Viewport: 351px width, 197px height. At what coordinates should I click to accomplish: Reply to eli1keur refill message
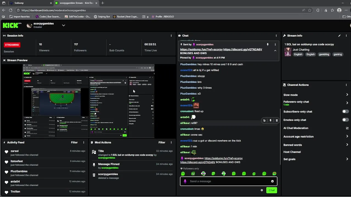tap(264, 120)
